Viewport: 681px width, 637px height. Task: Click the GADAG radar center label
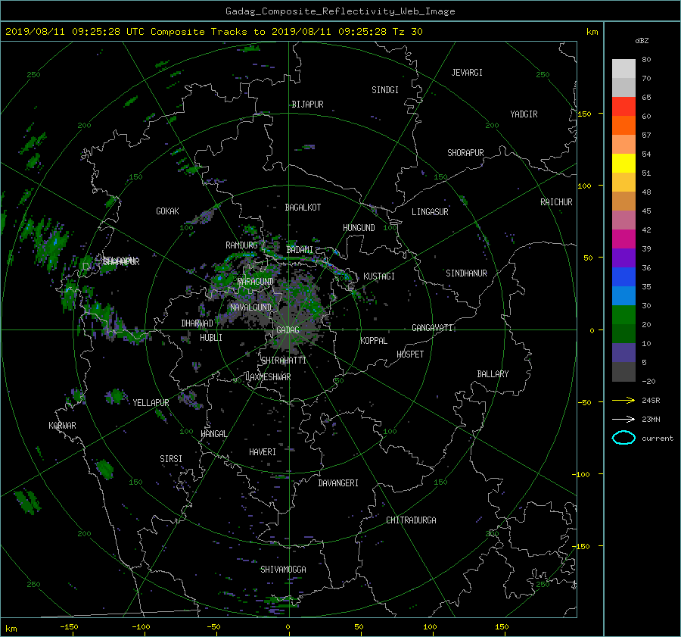coord(288,330)
